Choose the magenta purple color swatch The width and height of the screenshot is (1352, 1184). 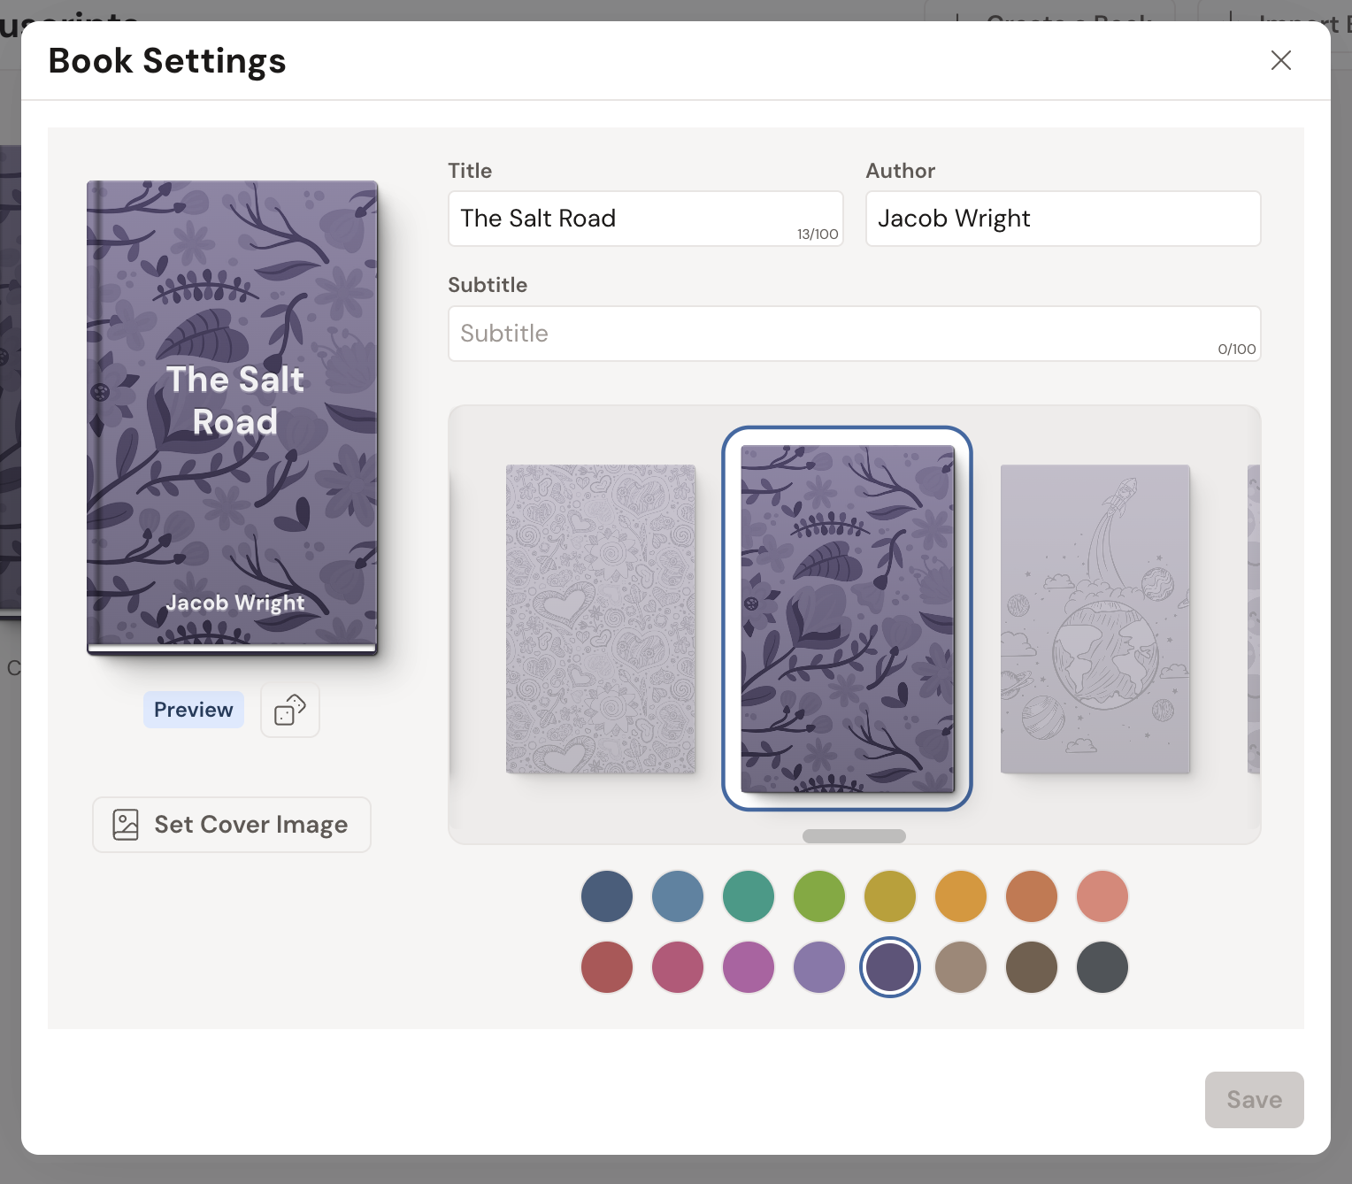tap(749, 967)
